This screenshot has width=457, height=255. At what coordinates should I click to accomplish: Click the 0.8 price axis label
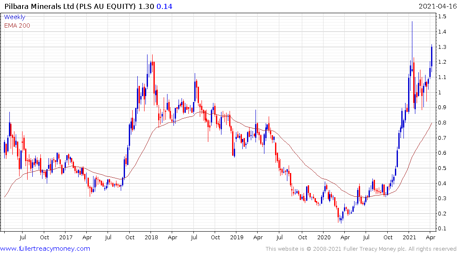coord(442,122)
